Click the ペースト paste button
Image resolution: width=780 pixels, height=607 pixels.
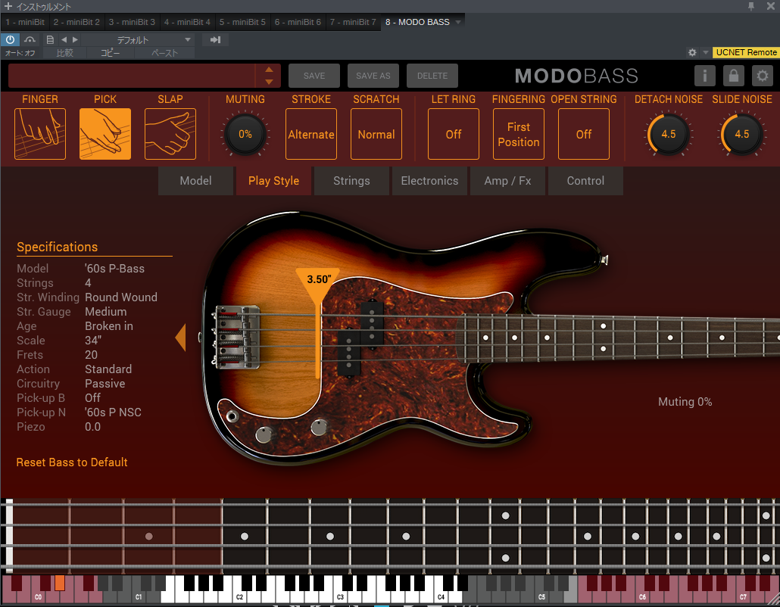coord(164,53)
